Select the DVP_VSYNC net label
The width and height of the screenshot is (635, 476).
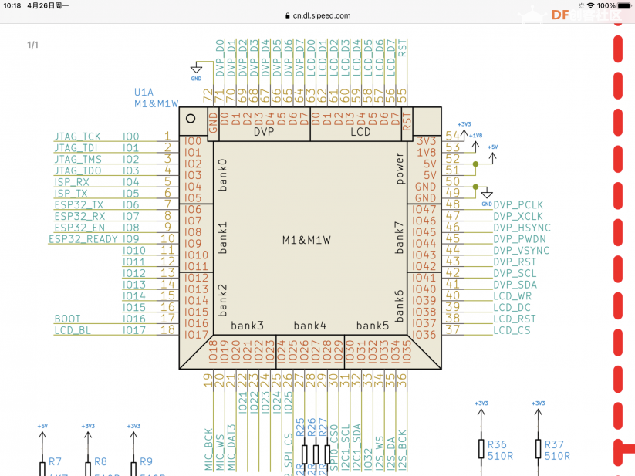pos(522,250)
